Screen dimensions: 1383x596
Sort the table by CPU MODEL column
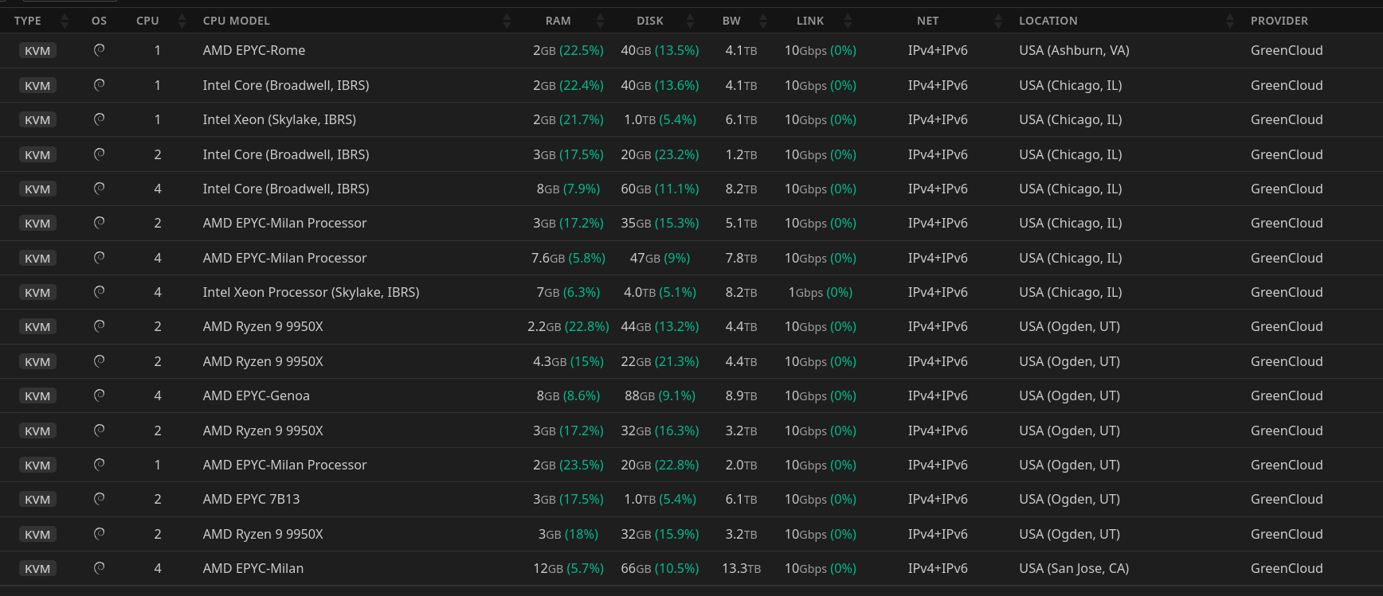click(x=507, y=21)
